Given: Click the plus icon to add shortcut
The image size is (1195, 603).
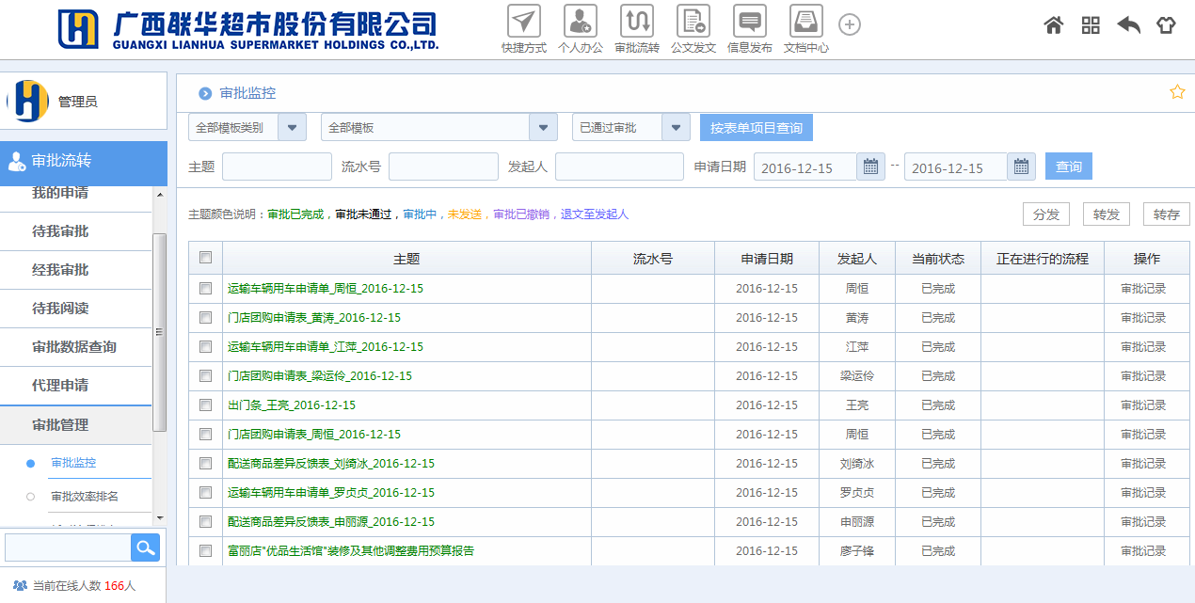Looking at the screenshot, I should click(x=849, y=24).
